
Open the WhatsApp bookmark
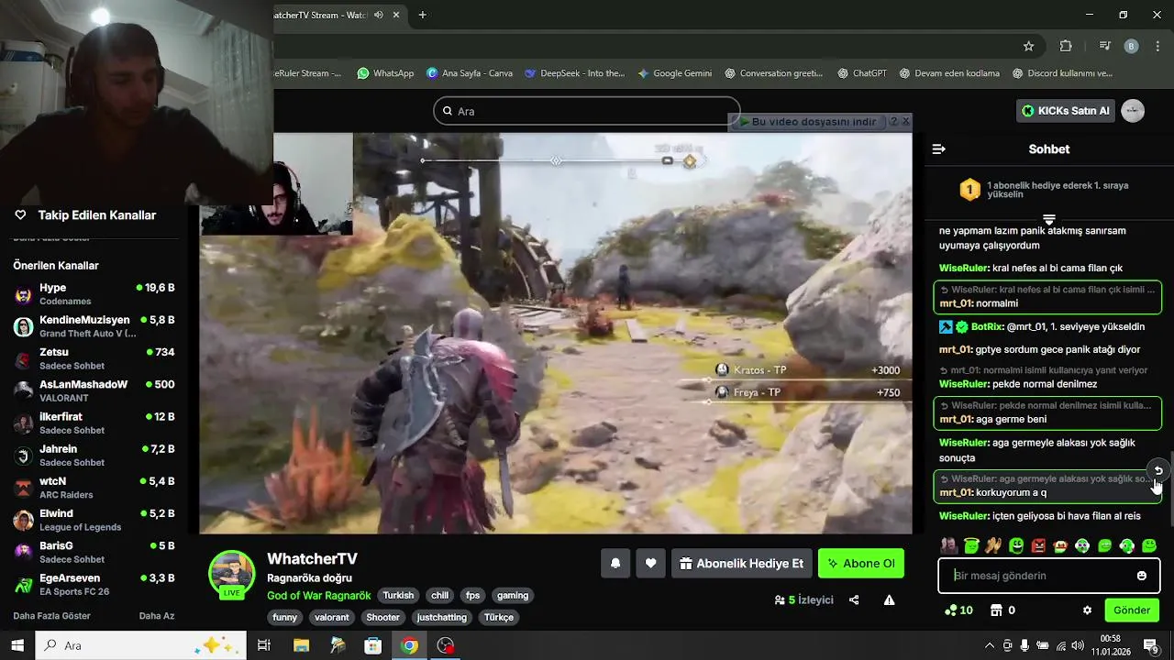[385, 73]
